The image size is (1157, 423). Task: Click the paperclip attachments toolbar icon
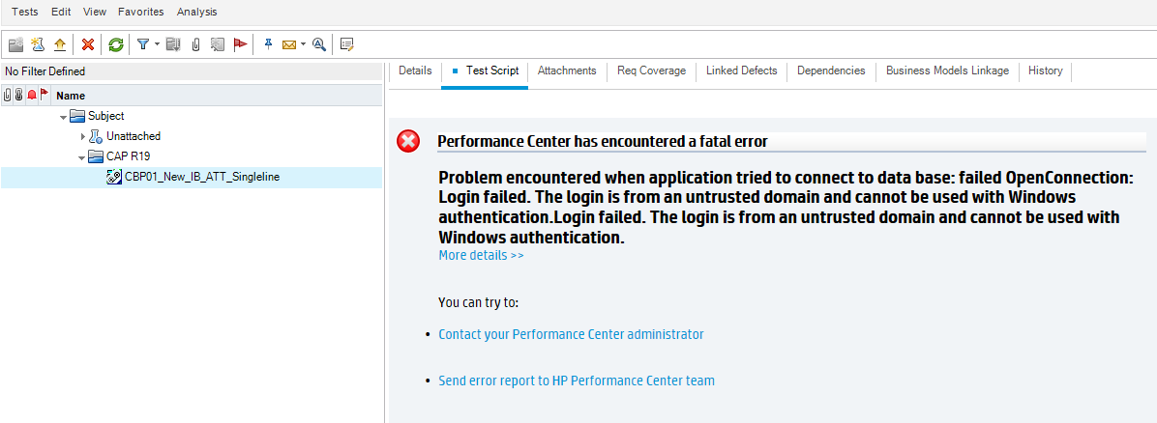pos(195,45)
